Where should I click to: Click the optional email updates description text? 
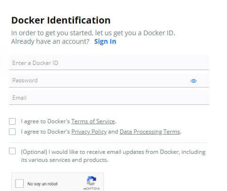[113, 156]
